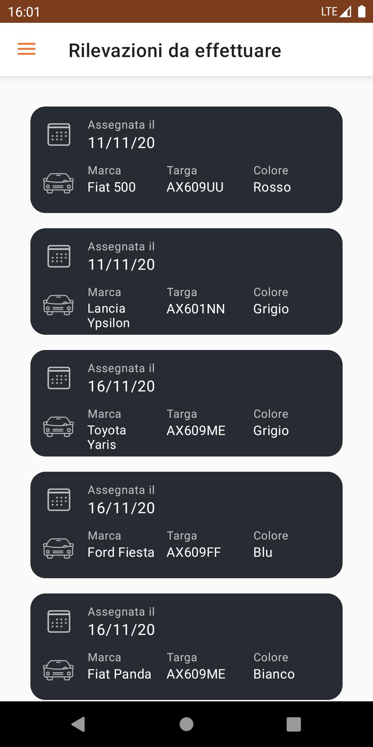The height and width of the screenshot is (747, 373).
Task: Tap the car icon beside Lancia Ypsilon
Action: click(58, 305)
